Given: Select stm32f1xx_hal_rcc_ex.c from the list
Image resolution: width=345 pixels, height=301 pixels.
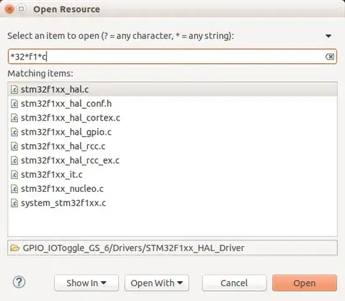Looking at the screenshot, I should (x=172, y=160).
